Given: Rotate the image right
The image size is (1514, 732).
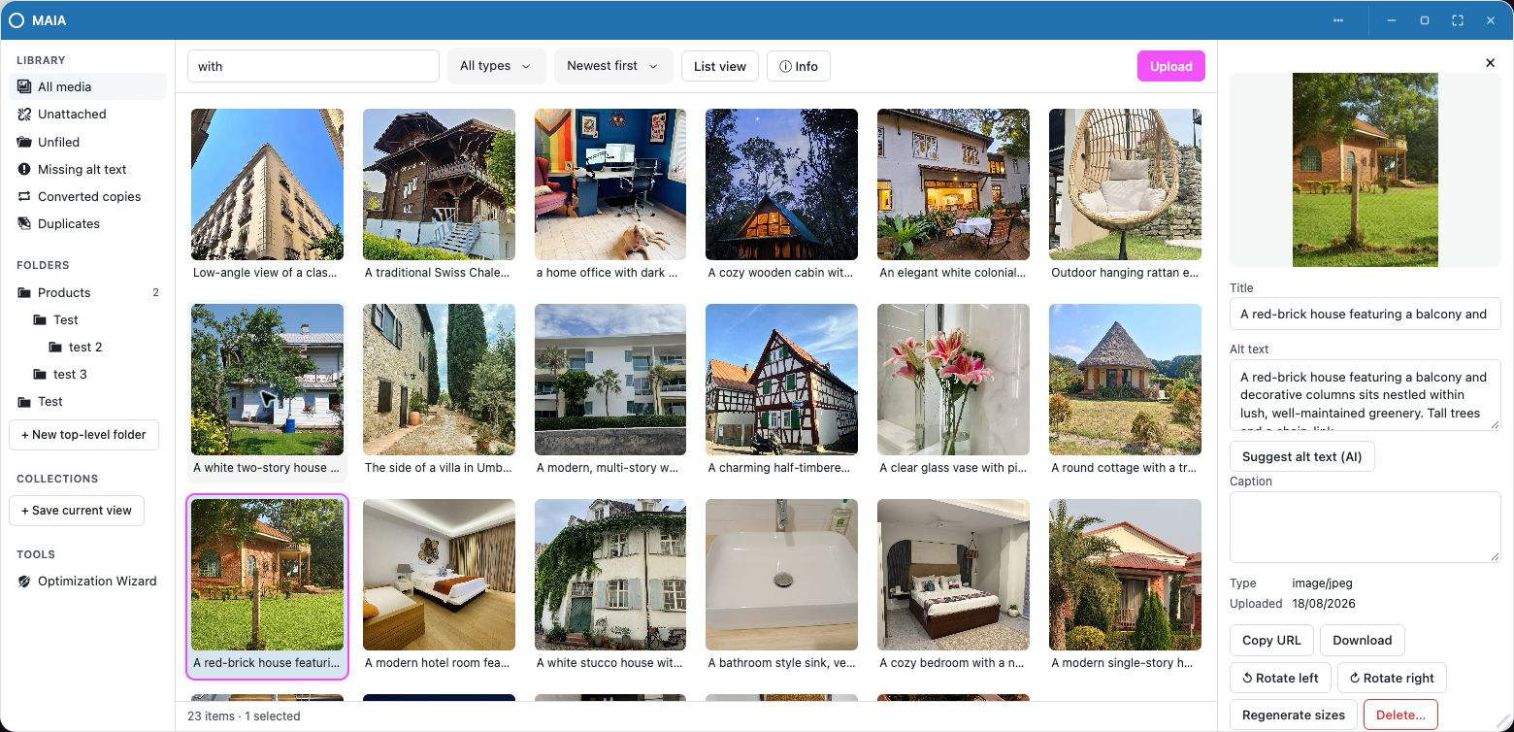Looking at the screenshot, I should pos(1392,678).
